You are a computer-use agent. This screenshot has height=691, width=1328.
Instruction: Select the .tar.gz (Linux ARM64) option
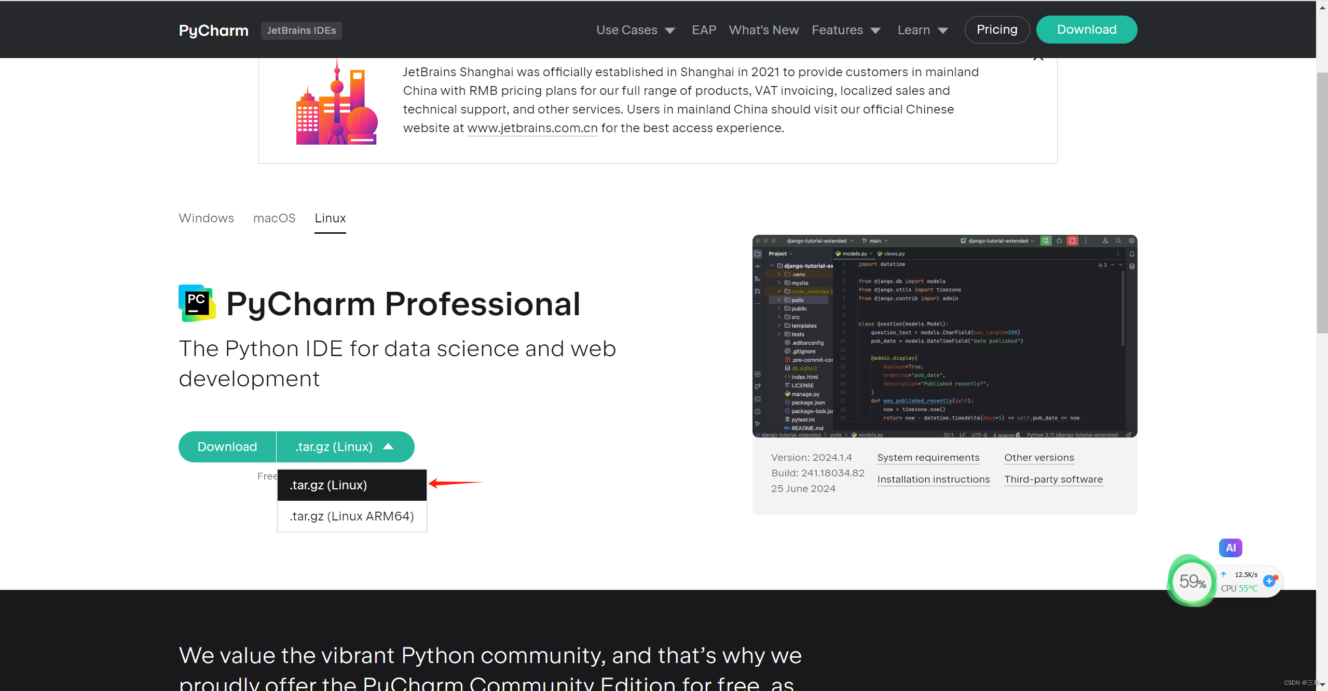click(x=351, y=516)
